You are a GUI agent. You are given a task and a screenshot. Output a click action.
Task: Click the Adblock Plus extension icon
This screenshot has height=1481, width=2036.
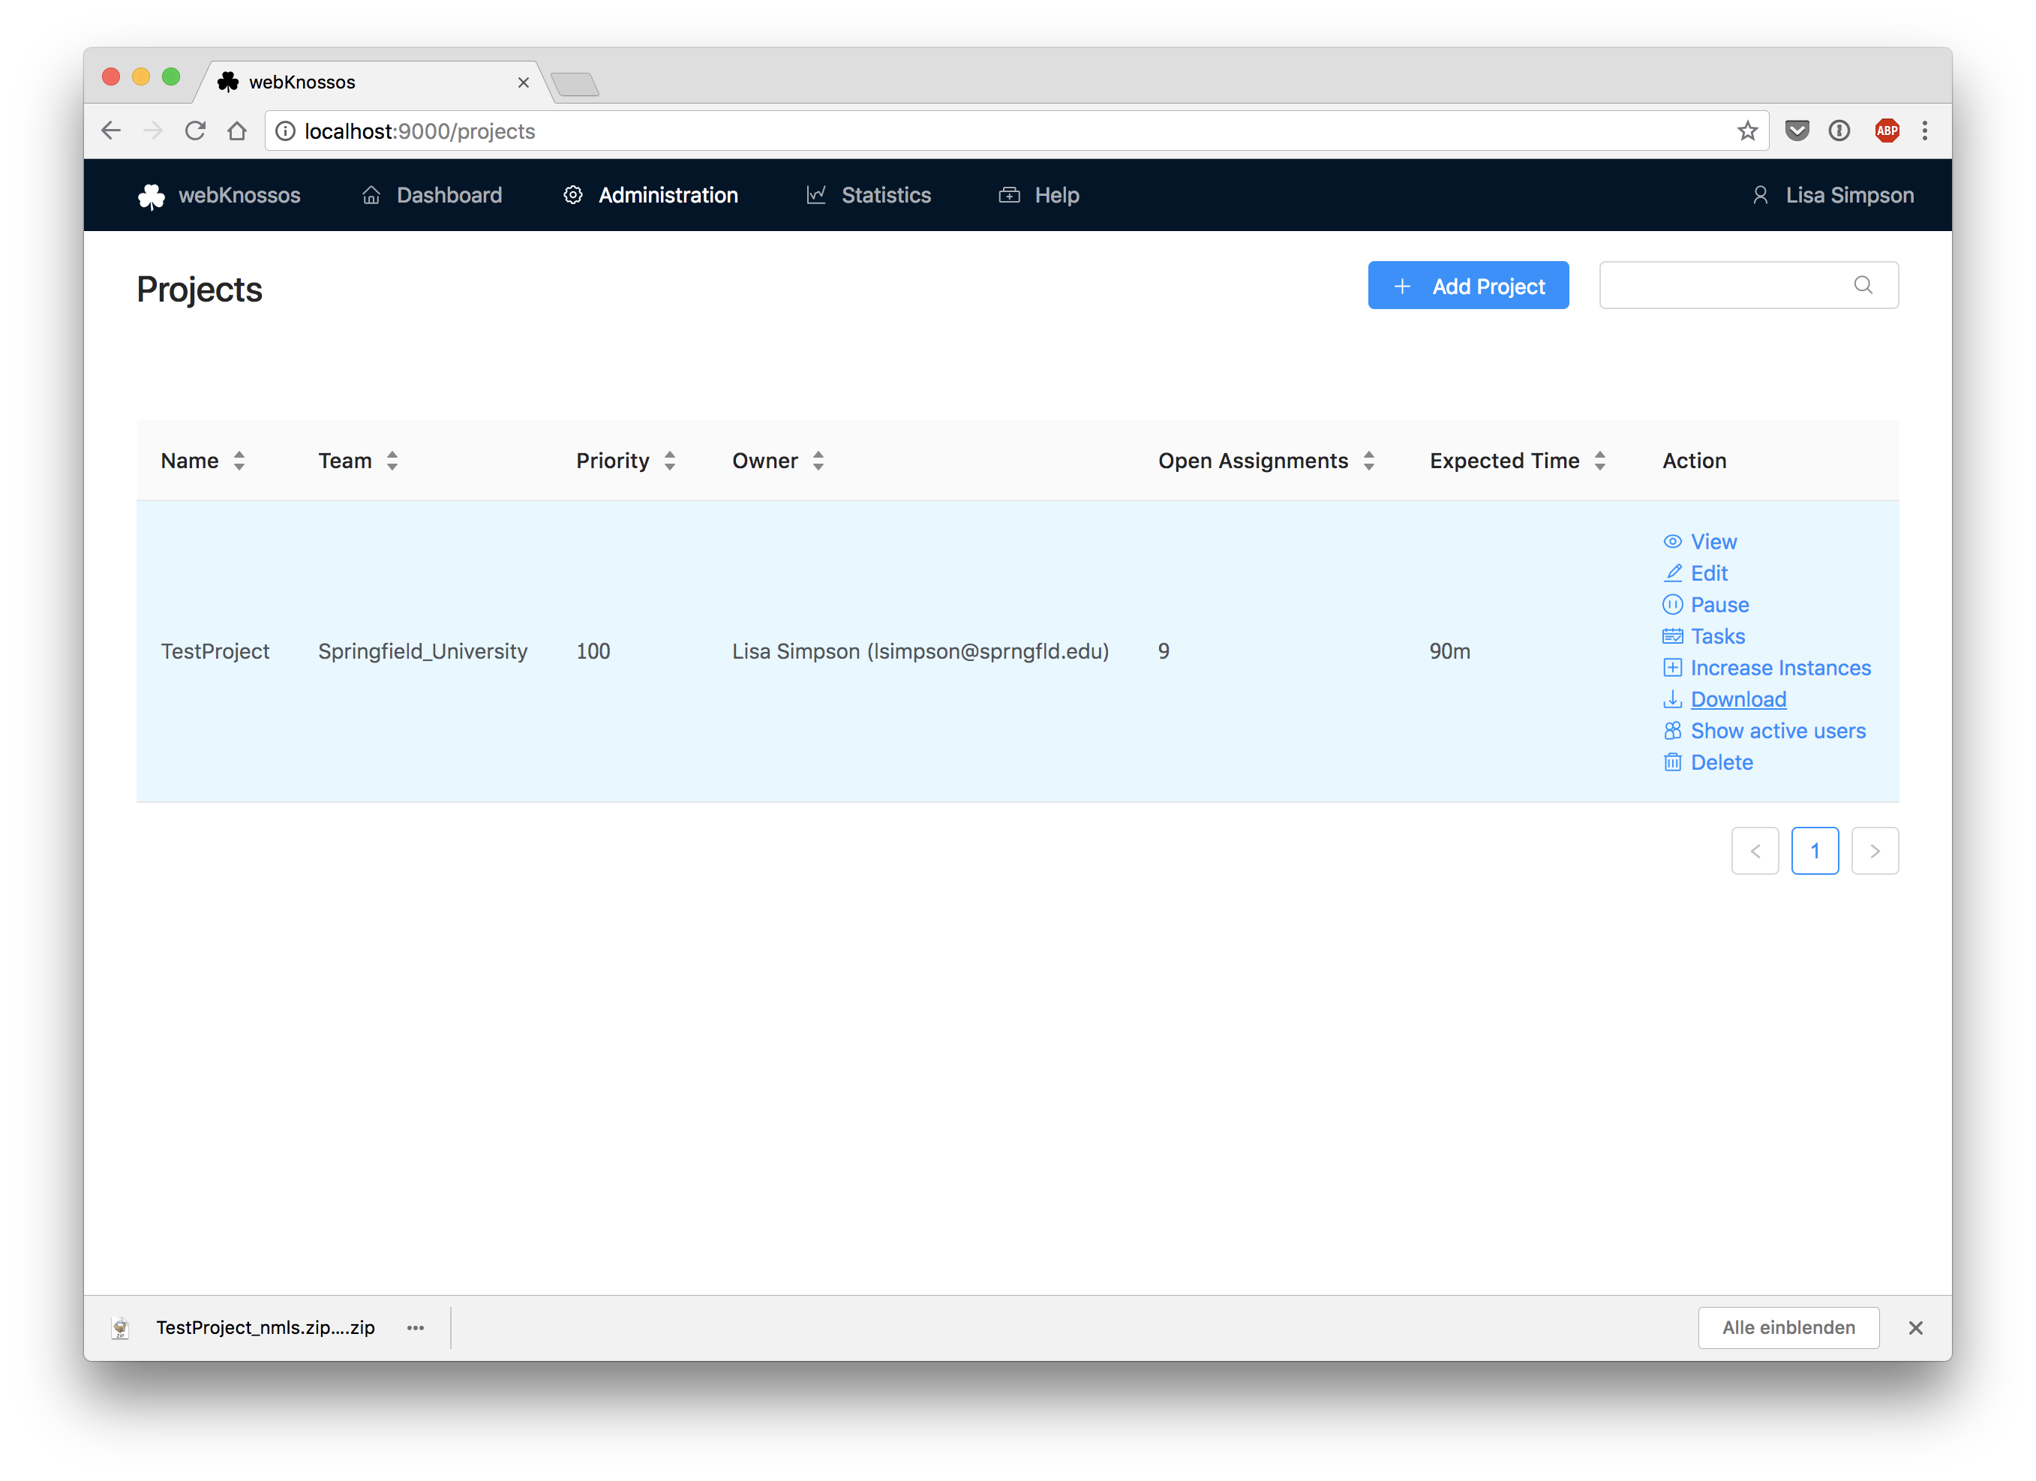click(1887, 131)
